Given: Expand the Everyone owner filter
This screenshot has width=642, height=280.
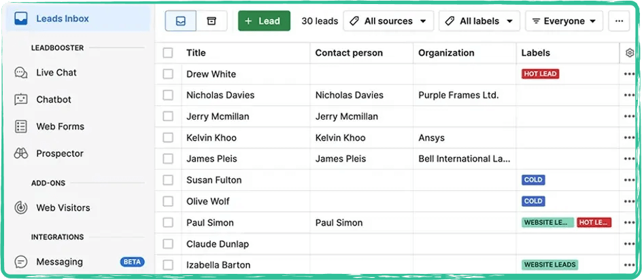Looking at the screenshot, I should (564, 21).
